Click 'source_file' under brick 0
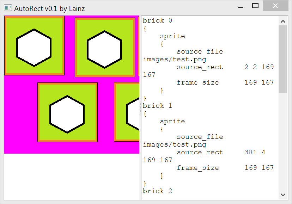Image resolution: width=292 pixels, height=204 pixels. [x=200, y=51]
